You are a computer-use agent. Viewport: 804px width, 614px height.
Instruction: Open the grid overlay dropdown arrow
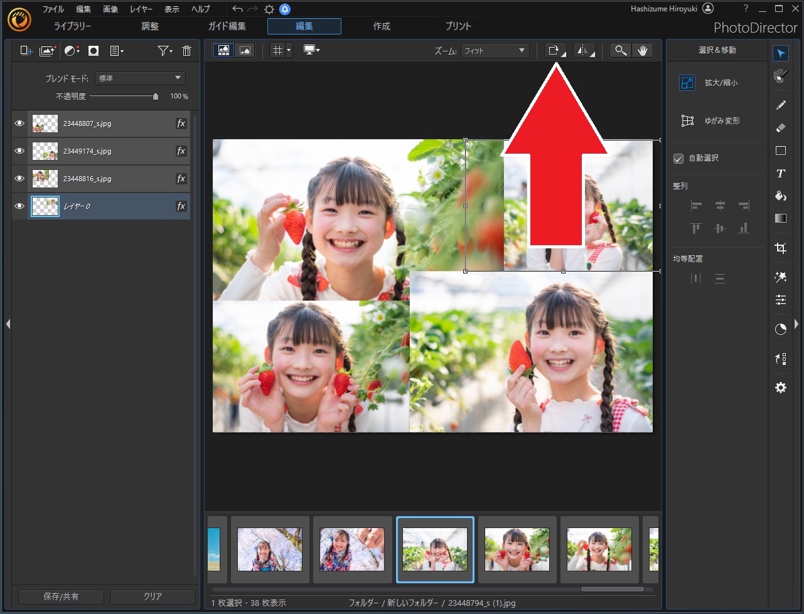[x=289, y=51]
